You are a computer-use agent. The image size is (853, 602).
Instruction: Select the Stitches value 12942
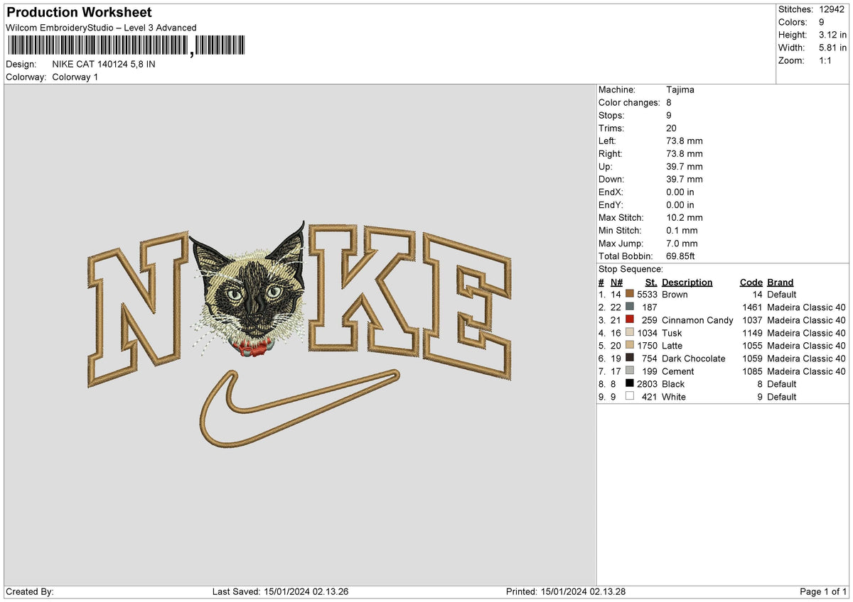[x=833, y=9]
